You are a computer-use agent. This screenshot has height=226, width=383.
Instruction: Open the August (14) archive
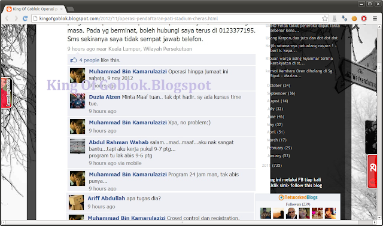coord(277,101)
